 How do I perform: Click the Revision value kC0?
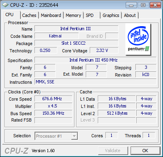tap(146, 74)
